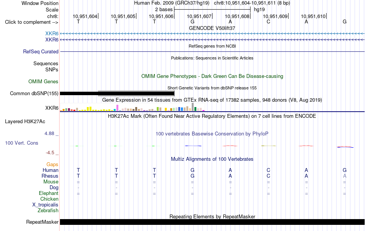Click the Chicken alignment row label
The height and width of the screenshot is (231, 365).
click(49, 199)
